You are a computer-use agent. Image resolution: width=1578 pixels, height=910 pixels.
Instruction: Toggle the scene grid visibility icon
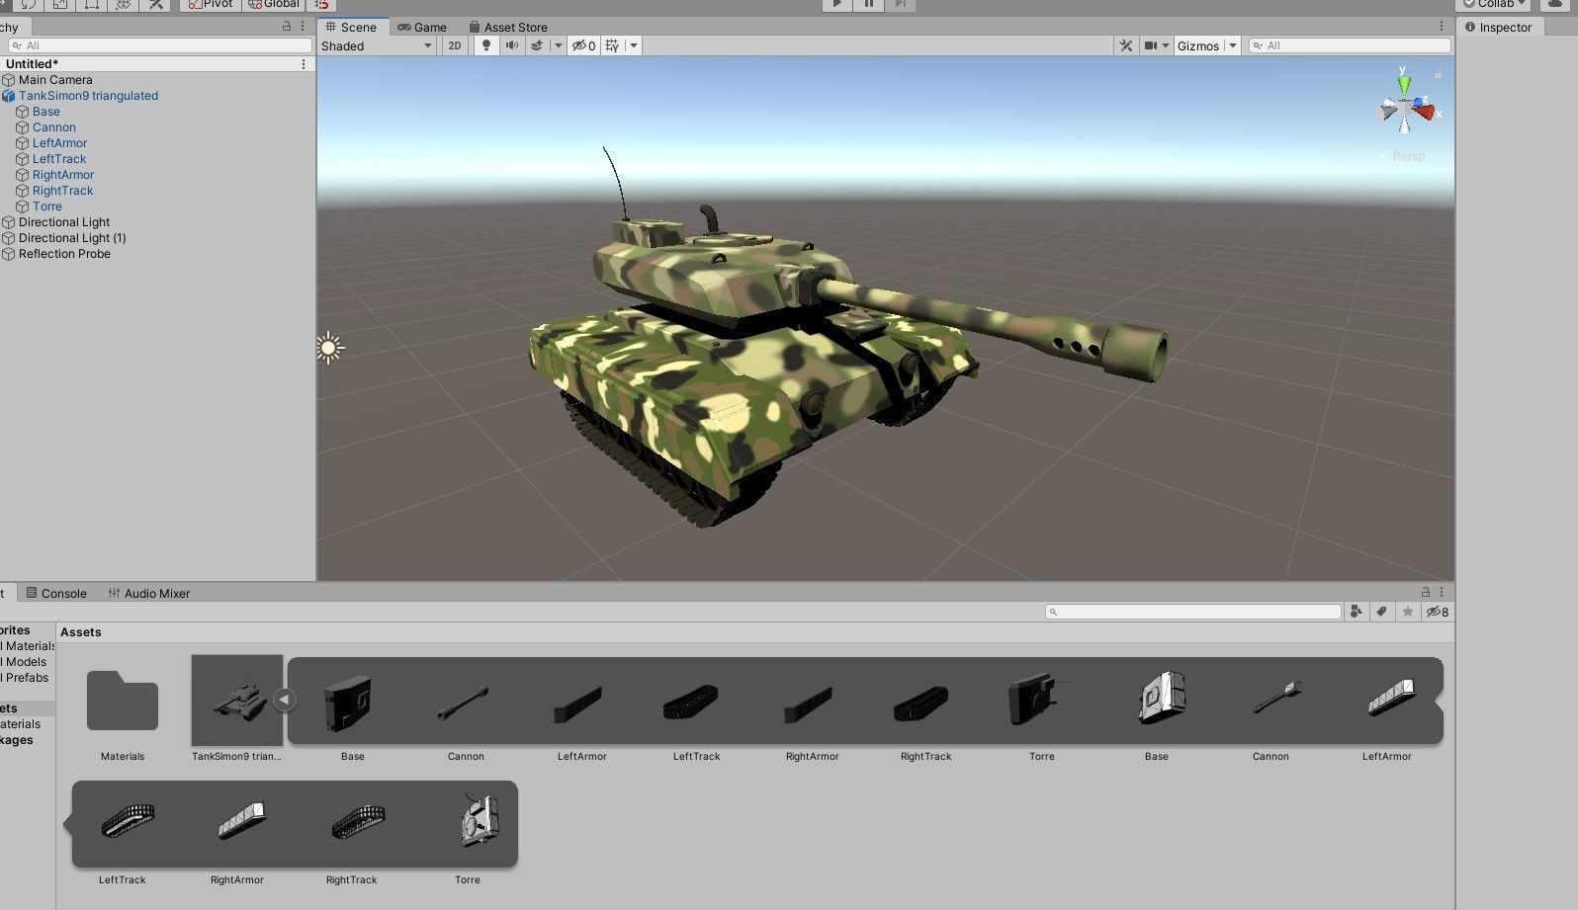coord(613,45)
